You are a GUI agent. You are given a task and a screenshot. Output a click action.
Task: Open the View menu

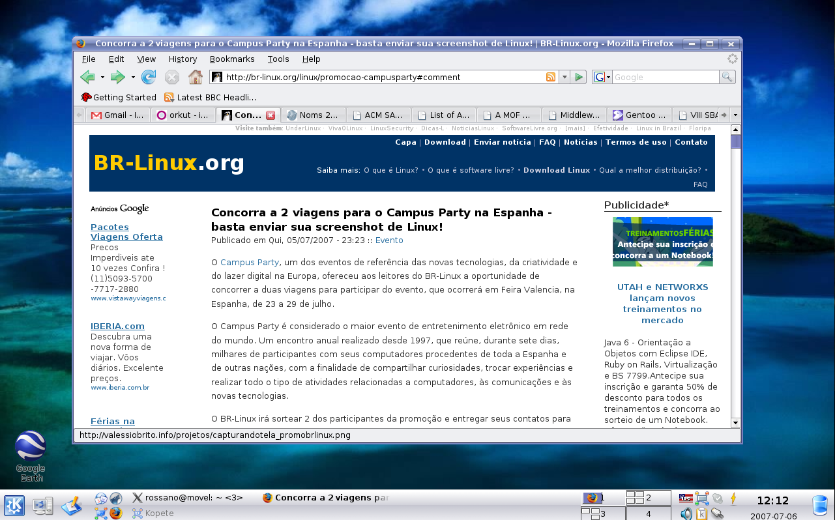(x=146, y=59)
